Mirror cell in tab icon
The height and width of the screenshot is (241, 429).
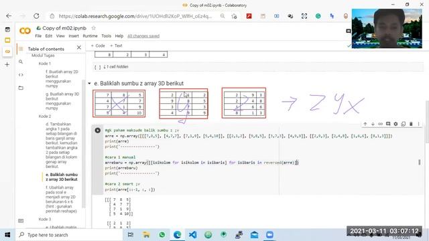404,124
